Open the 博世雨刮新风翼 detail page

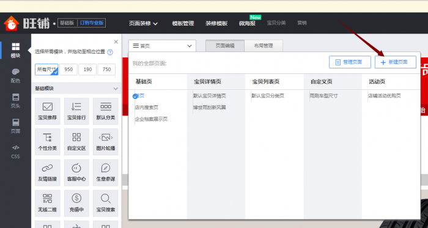(210, 108)
